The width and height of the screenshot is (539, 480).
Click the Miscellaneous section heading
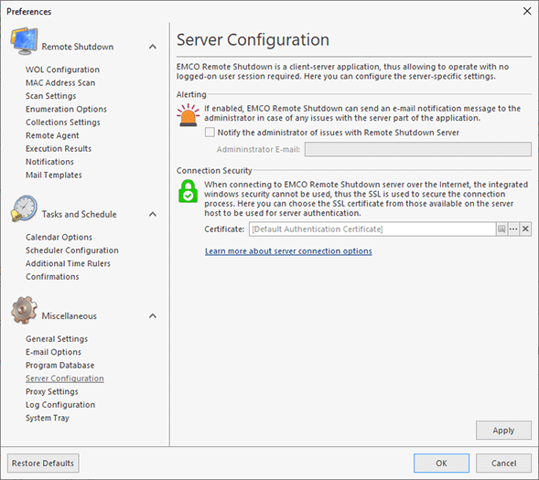tap(70, 315)
